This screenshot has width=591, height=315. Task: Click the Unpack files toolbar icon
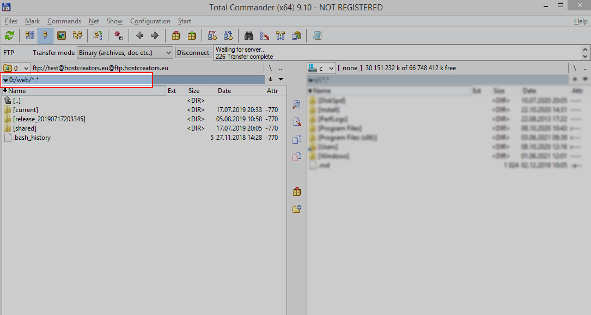click(192, 36)
